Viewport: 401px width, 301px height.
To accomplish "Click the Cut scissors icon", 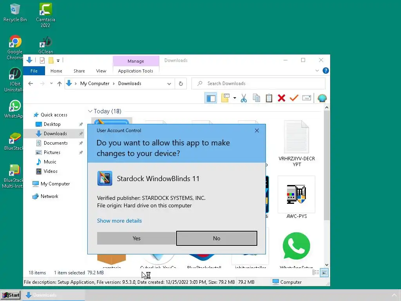I will (244, 98).
